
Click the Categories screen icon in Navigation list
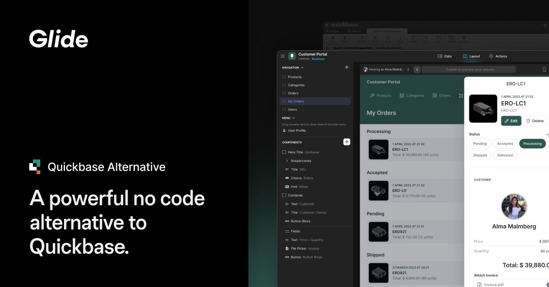pyautogui.click(x=284, y=85)
